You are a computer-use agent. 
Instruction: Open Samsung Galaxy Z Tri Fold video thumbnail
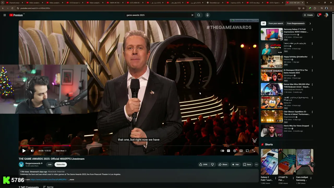[272, 34]
